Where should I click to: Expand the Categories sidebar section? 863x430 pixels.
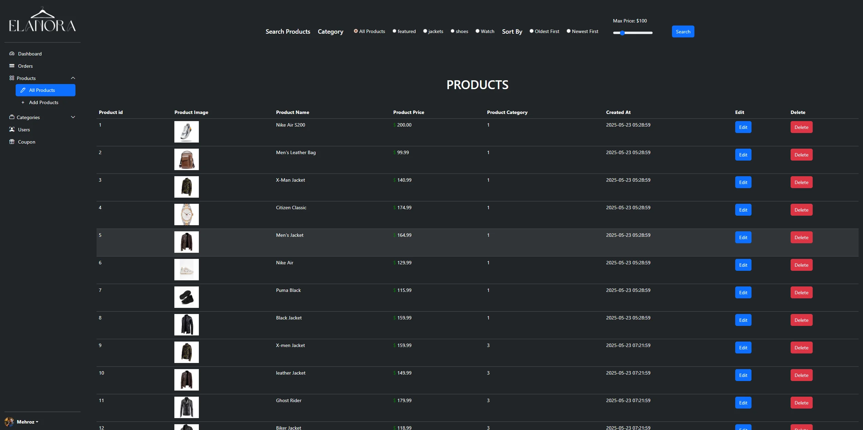[73, 117]
